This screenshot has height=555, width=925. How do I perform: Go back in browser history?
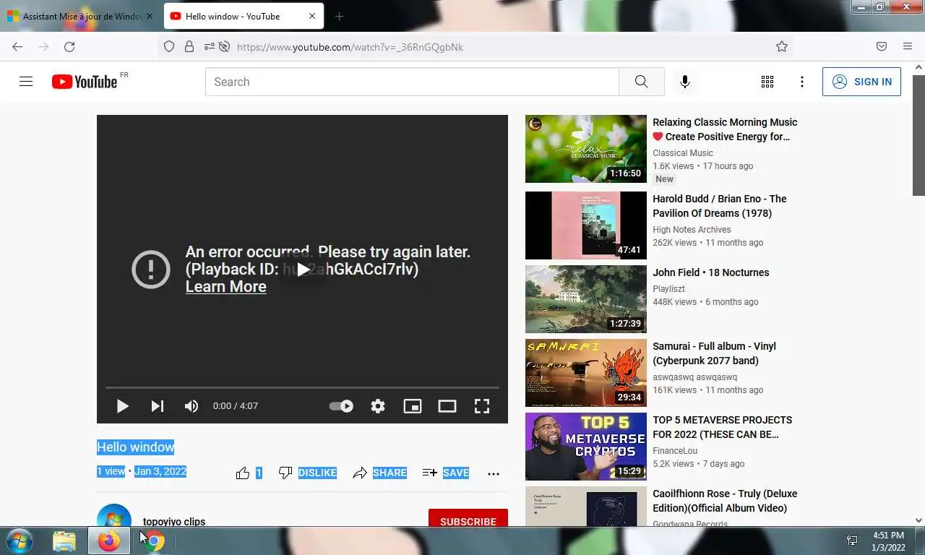pyautogui.click(x=17, y=47)
